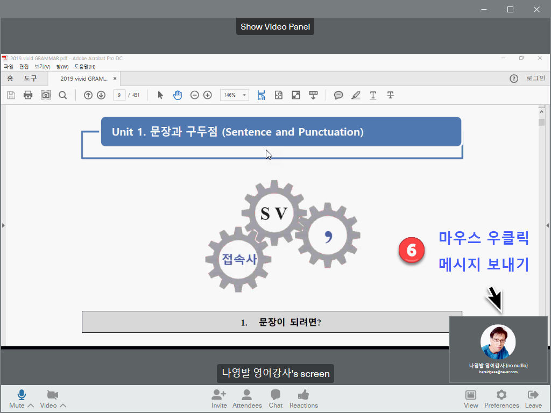
Task: Turn on the Video camera
Action: click(52, 395)
